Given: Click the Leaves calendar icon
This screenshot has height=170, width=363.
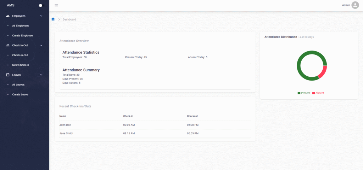Looking at the screenshot, I should (8, 75).
